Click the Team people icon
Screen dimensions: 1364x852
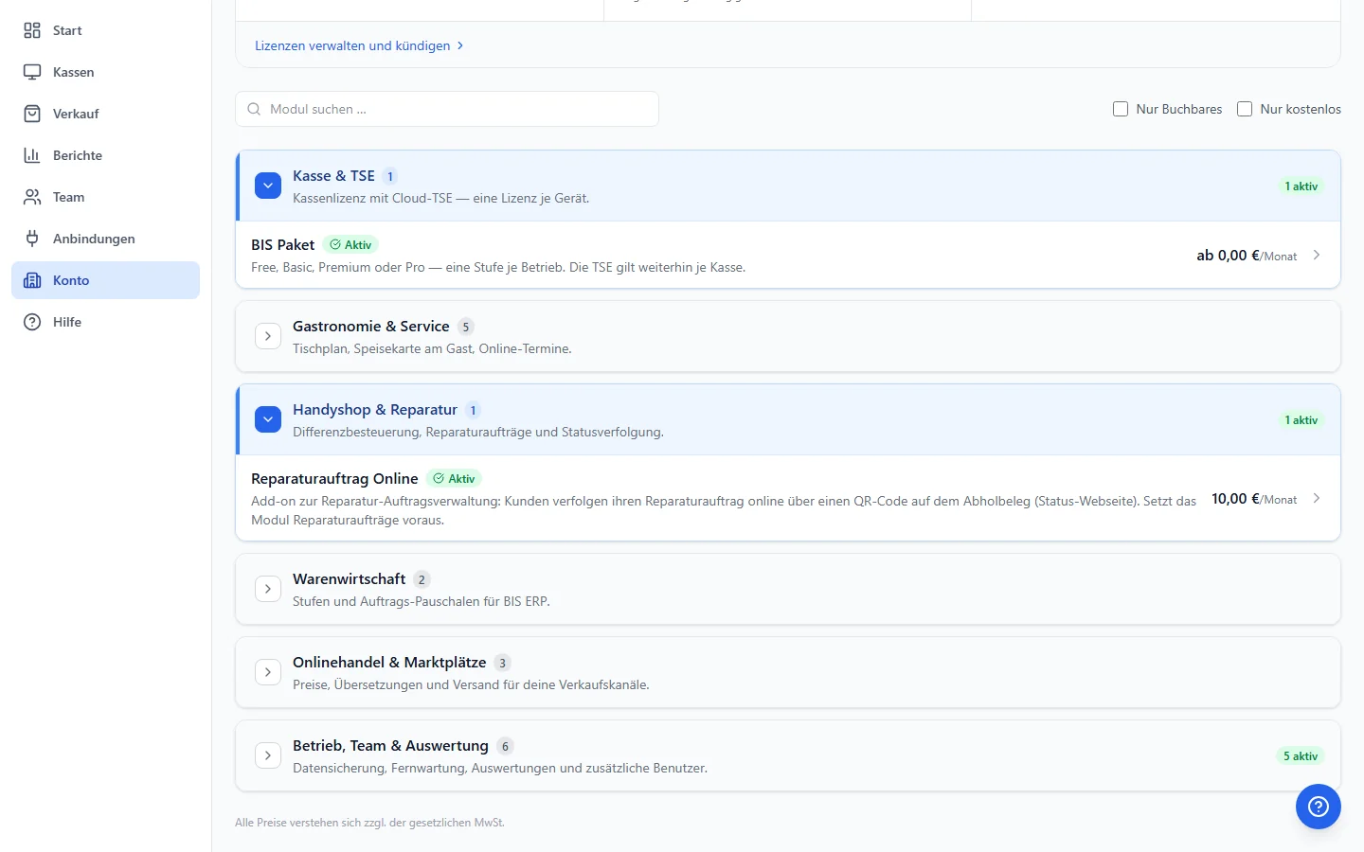32,197
